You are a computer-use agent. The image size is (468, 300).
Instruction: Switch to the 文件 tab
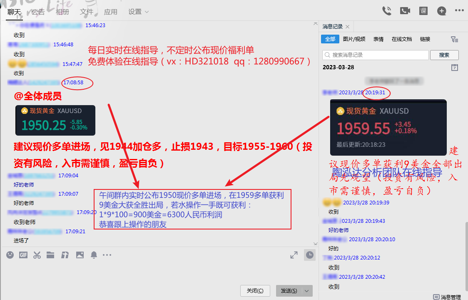(87, 12)
